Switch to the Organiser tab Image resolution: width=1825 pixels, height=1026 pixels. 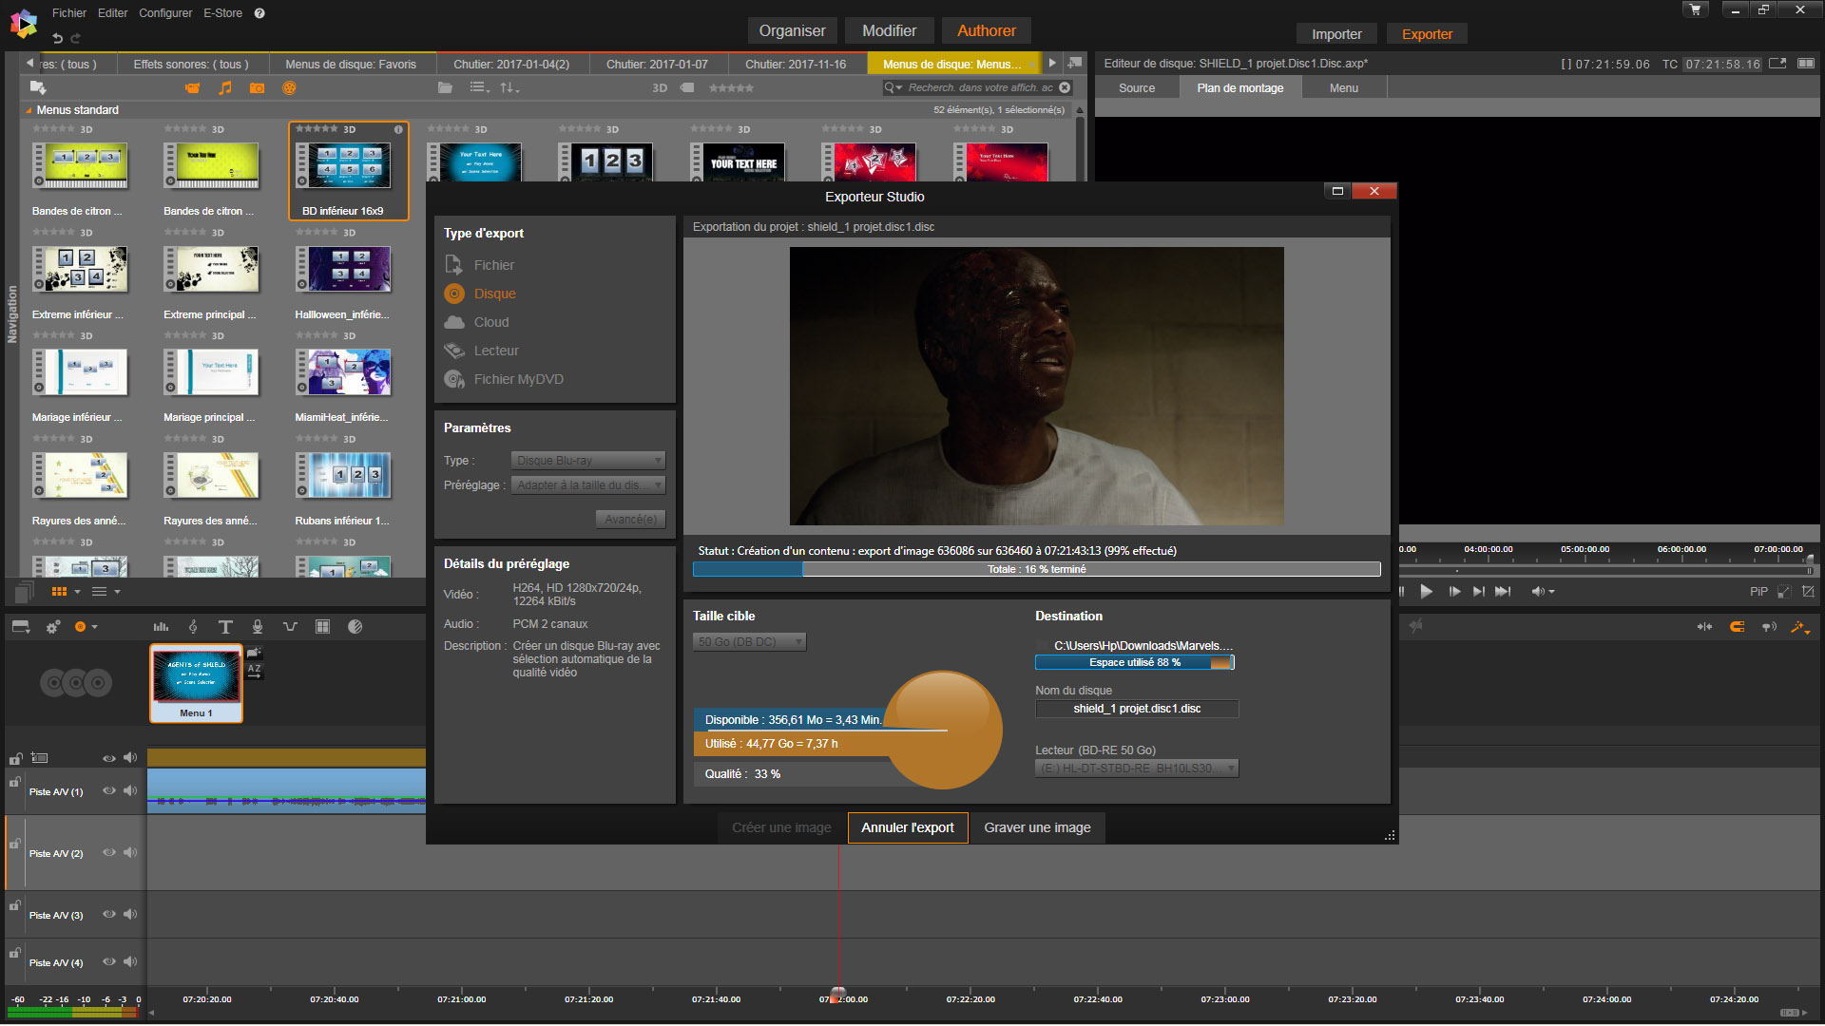coord(792,30)
